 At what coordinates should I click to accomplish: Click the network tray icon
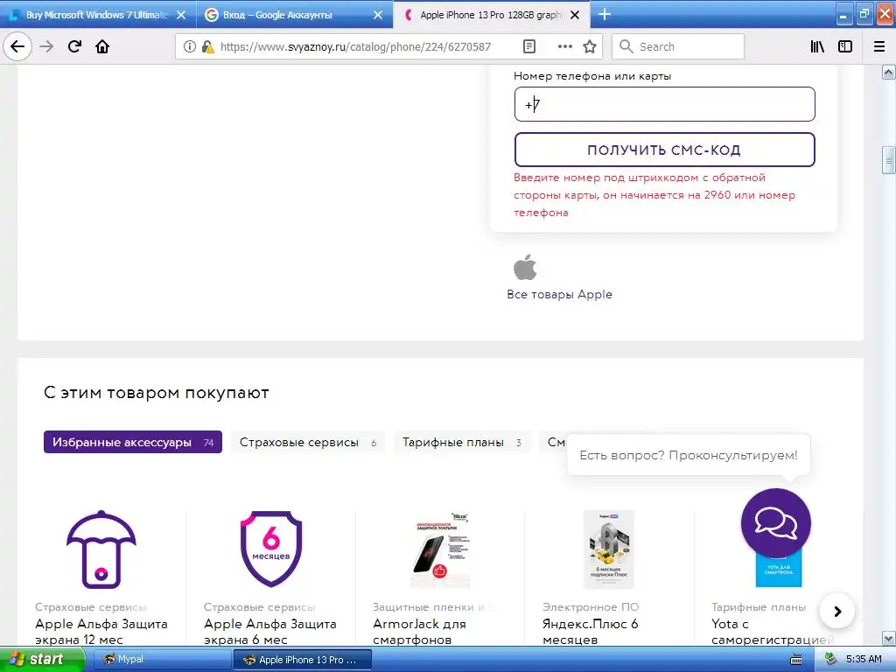pyautogui.click(x=830, y=660)
